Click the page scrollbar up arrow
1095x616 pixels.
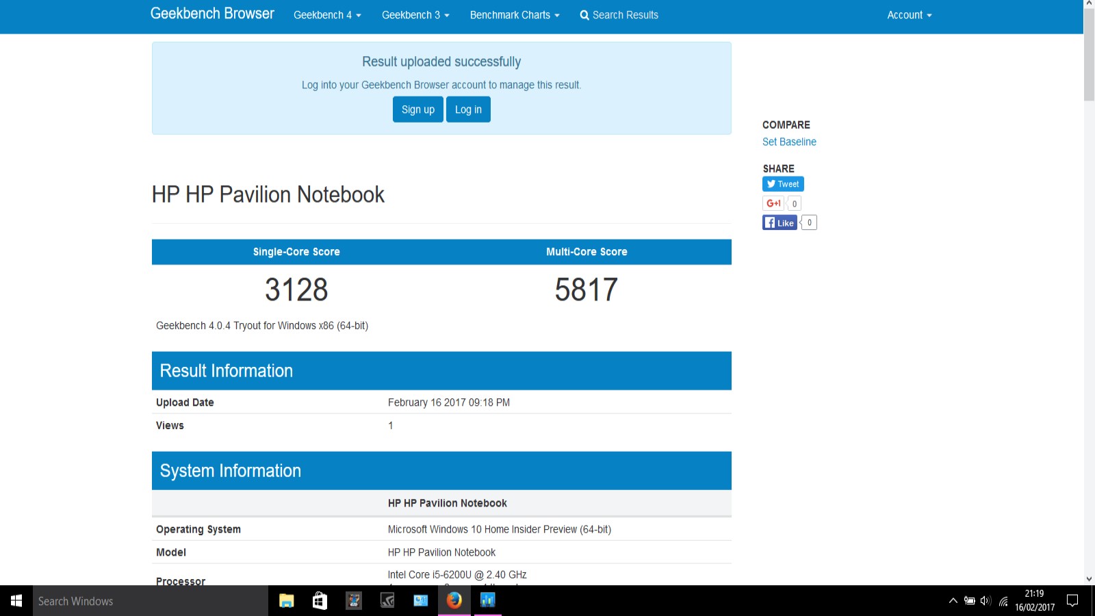coord(1089,5)
